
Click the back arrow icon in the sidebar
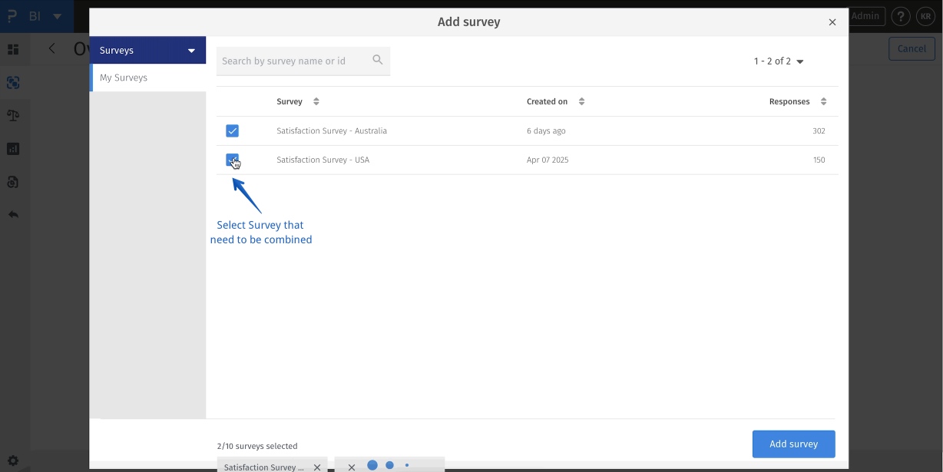13,214
